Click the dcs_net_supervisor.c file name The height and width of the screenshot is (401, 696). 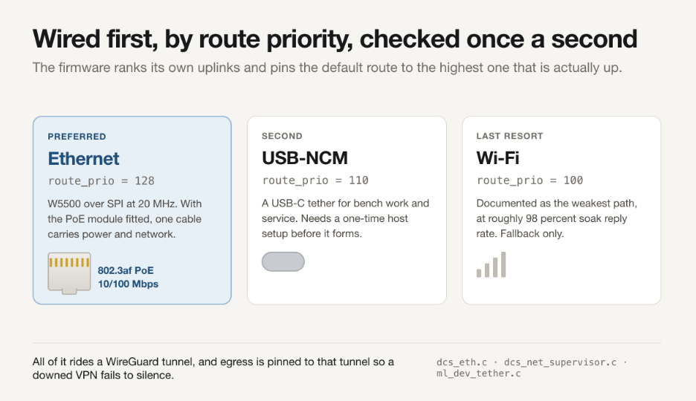pyautogui.click(x=560, y=362)
